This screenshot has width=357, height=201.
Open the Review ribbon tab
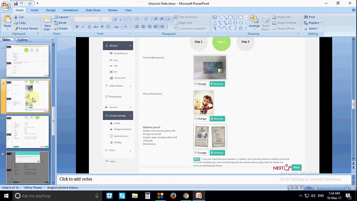(113, 10)
